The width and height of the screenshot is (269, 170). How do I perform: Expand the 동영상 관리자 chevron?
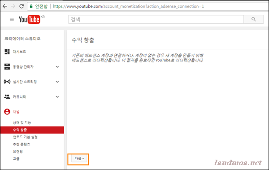57,67
